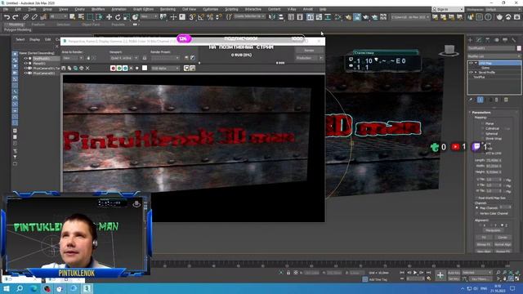Toggle visibility of first scene explorer object
Screen dimensions: 523x294
(x=25, y=58)
